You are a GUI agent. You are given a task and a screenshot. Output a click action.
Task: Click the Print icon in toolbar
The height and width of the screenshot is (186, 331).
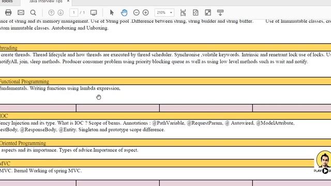[8, 12]
